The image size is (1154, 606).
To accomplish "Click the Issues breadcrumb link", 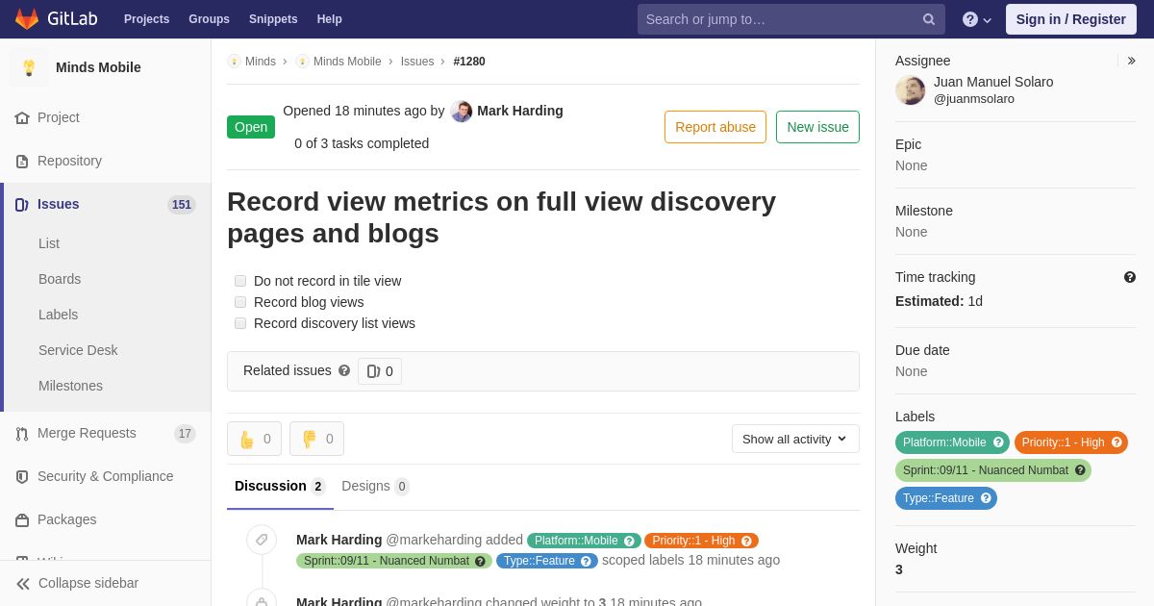I will (417, 62).
